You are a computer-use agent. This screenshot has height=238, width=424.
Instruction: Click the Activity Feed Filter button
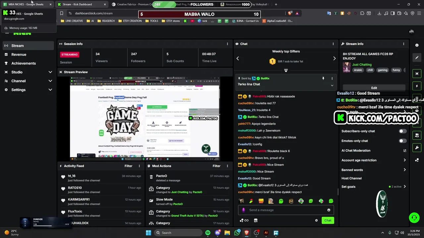tap(128, 166)
